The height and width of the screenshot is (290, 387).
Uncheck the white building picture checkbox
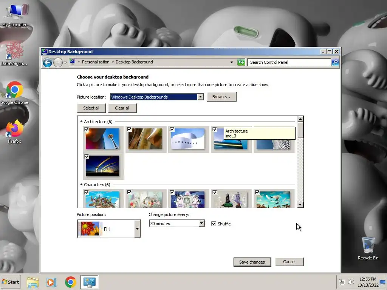pyautogui.click(x=172, y=129)
